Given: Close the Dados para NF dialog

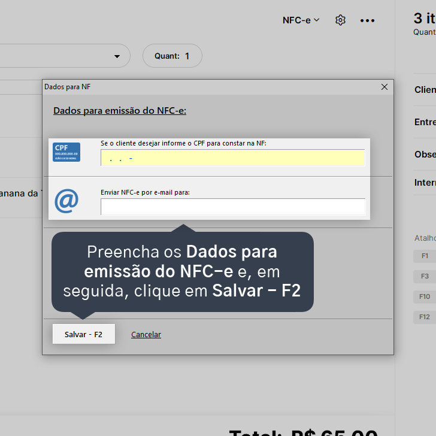Looking at the screenshot, I should coord(384,87).
